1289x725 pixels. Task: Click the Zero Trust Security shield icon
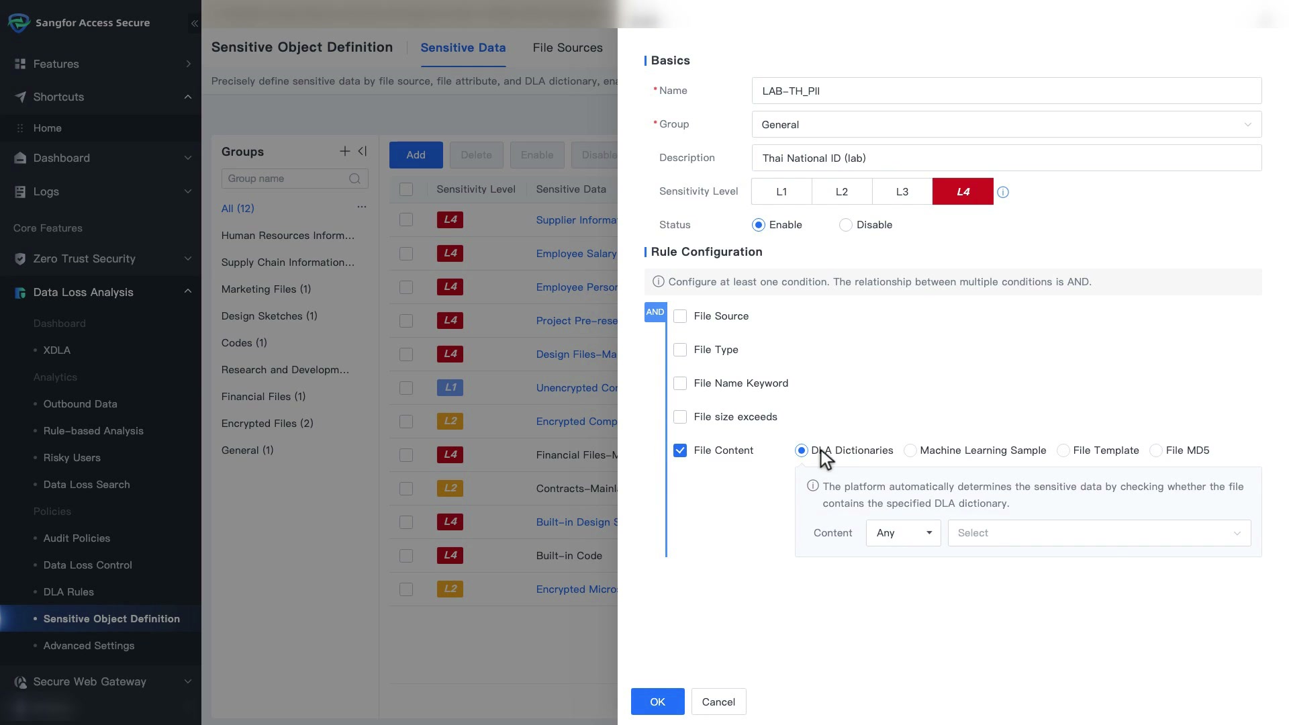[x=20, y=259]
